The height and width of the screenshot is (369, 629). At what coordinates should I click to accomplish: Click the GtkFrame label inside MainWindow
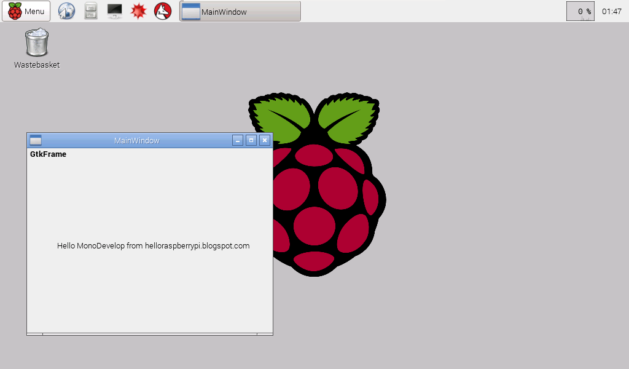(x=48, y=154)
